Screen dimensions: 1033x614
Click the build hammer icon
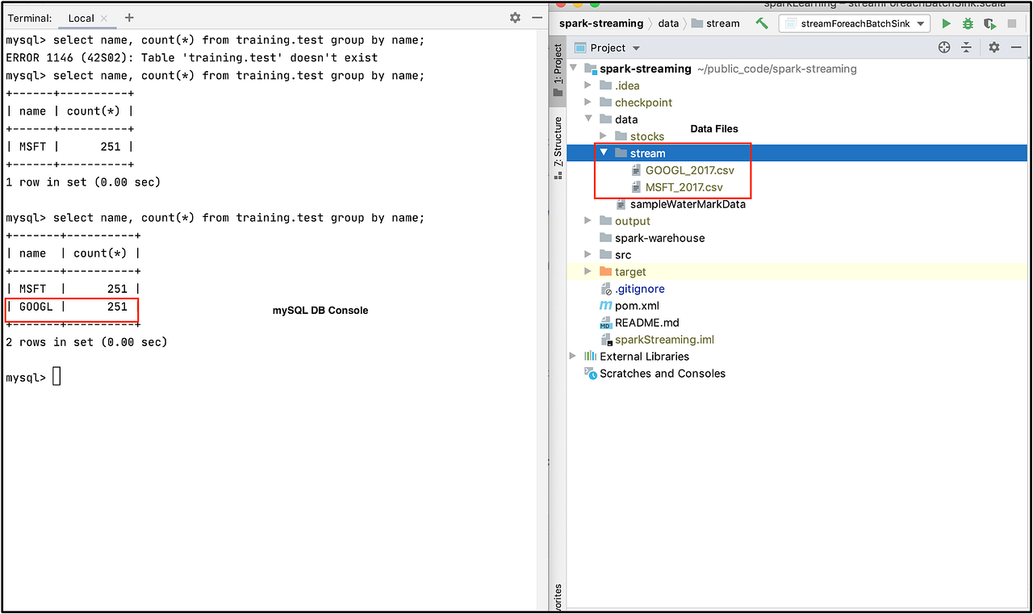pyautogui.click(x=762, y=23)
